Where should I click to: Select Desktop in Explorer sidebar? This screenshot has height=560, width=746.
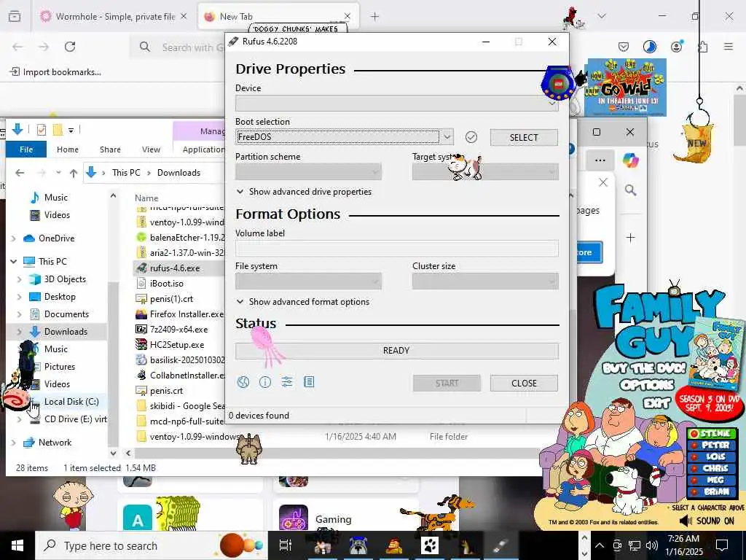60,297
